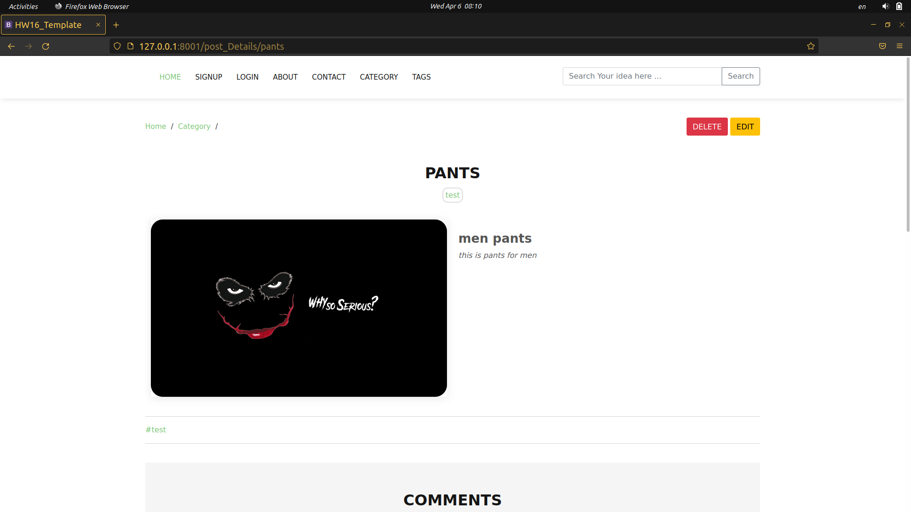The height and width of the screenshot is (512, 911).
Task: Click the Firefox Web Browser app menu
Action: [92, 6]
